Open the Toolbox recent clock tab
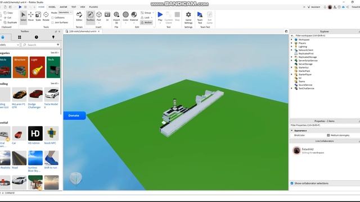 (37, 37)
